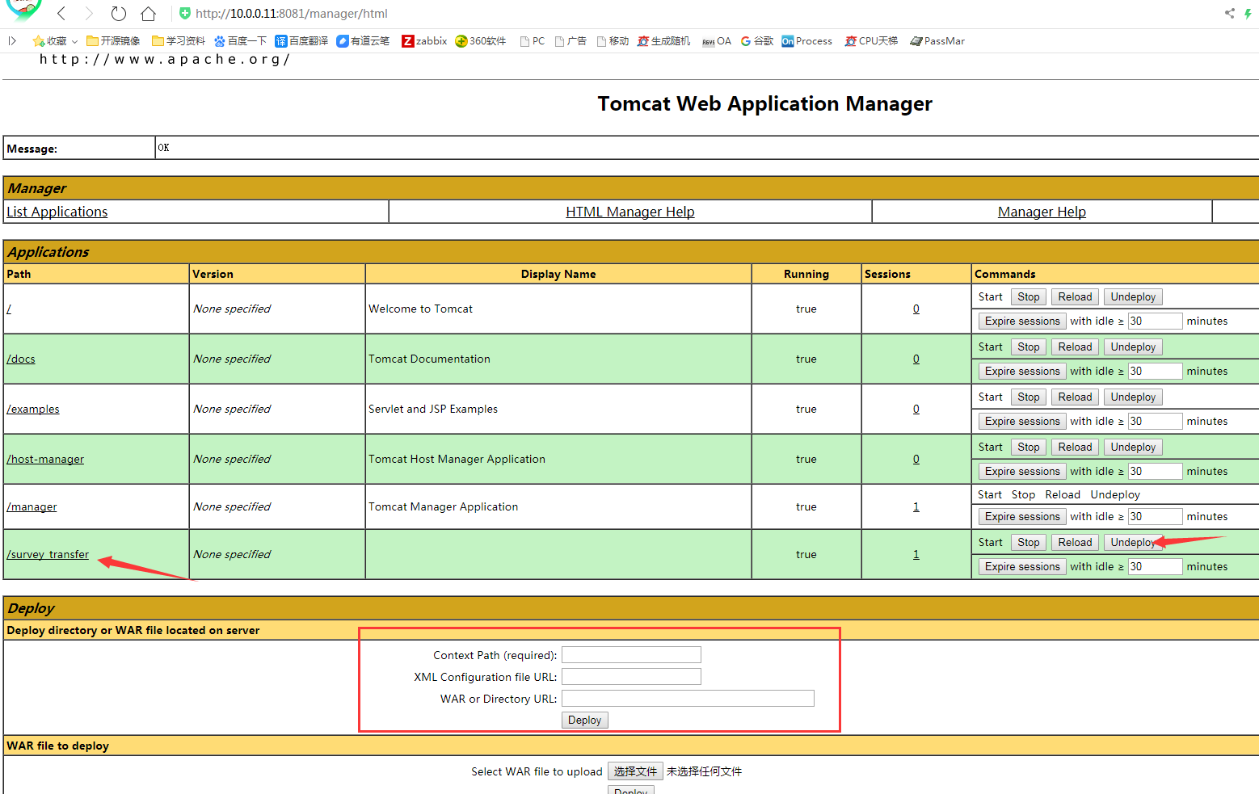Screen dimensions: 1259x794
Task: Open the 360软件 bookmark
Action: (x=481, y=40)
